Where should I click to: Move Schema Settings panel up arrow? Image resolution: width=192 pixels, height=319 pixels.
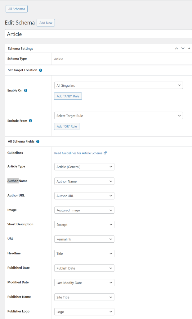[176, 49]
